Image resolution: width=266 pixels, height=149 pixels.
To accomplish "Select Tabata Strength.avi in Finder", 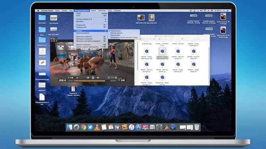I will point(147,80).
